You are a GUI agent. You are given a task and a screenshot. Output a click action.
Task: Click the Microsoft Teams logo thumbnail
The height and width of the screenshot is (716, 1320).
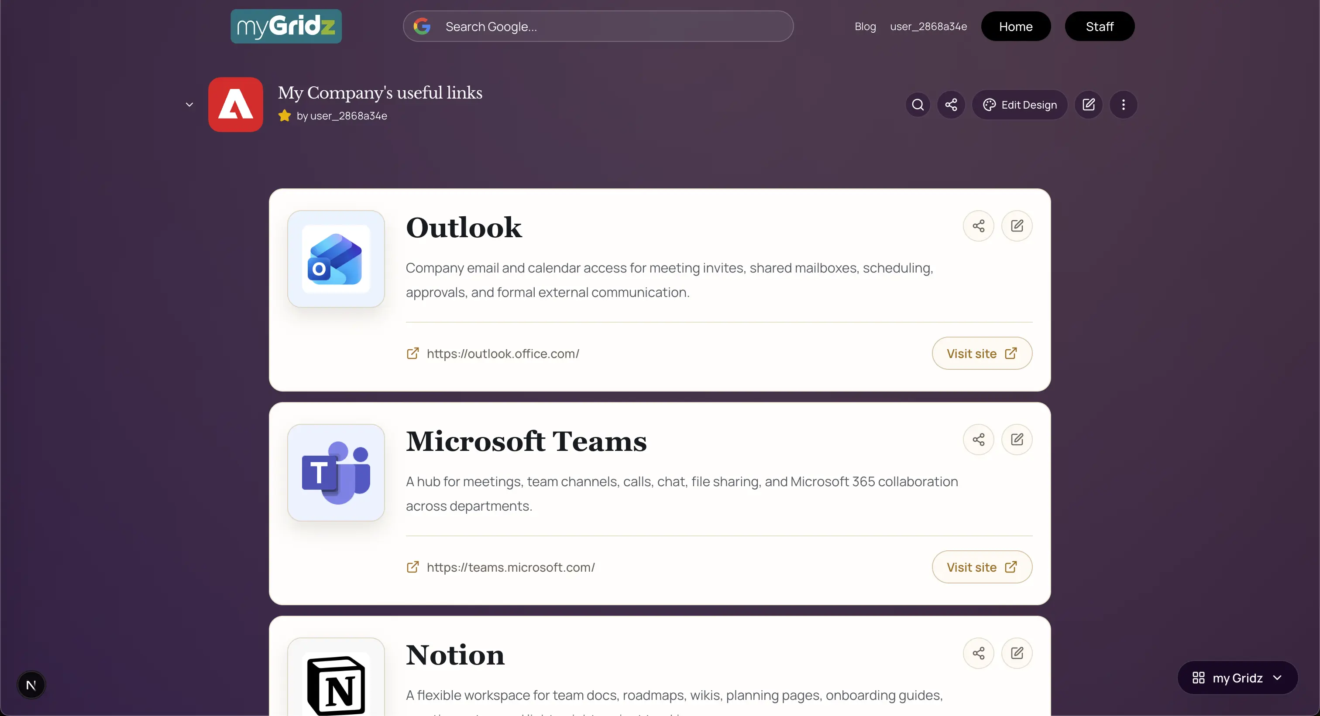[x=336, y=472]
